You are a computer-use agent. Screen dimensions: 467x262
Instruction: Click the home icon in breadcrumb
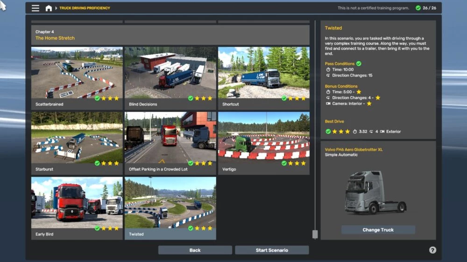click(49, 8)
